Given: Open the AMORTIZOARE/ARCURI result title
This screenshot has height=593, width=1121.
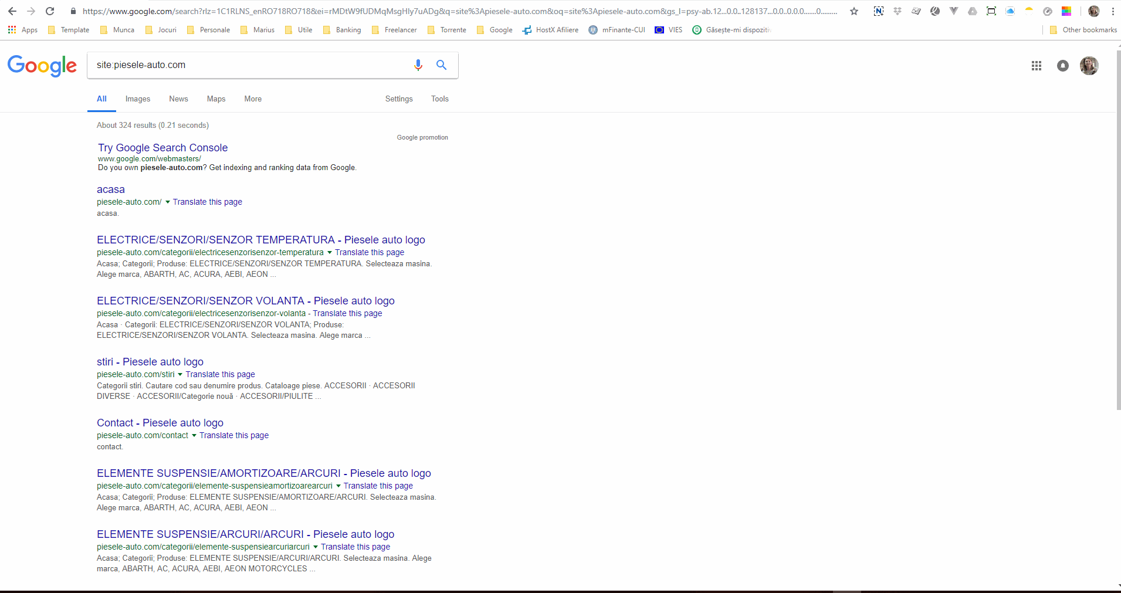Looking at the screenshot, I should (264, 473).
